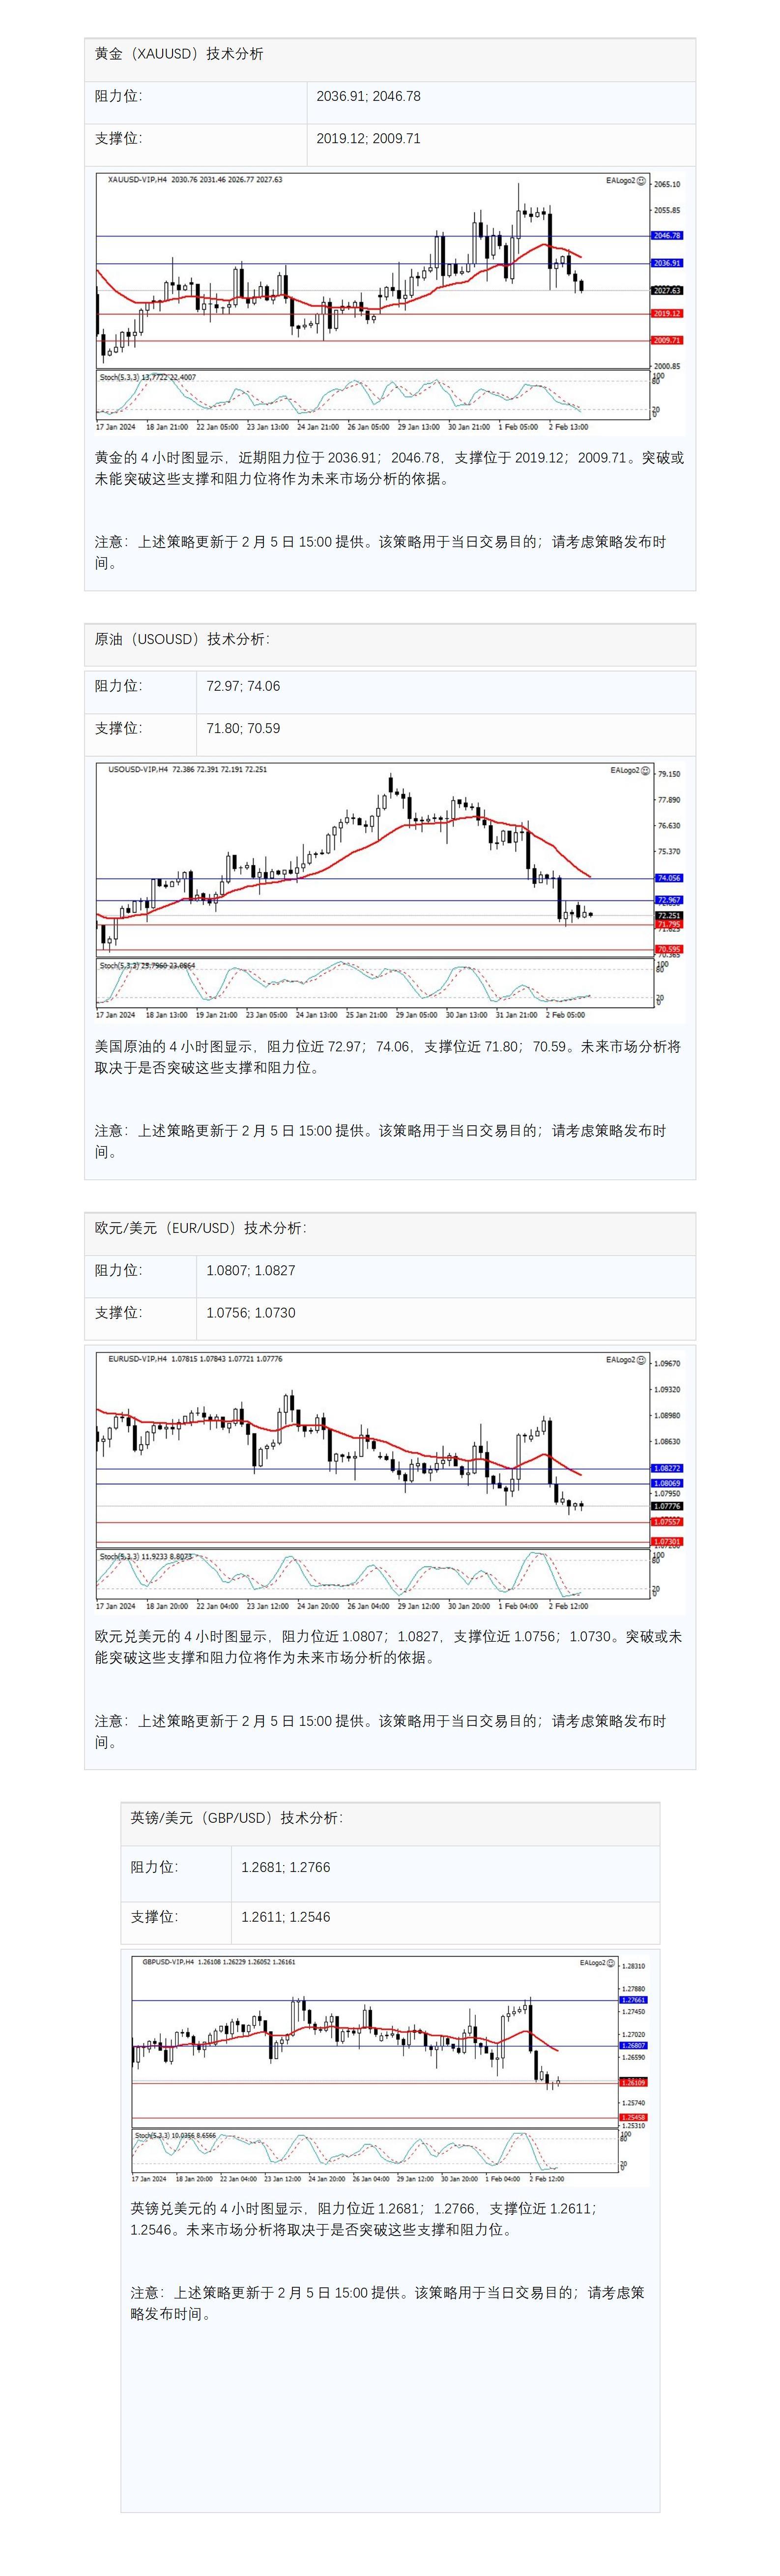Click the red 1.07557 price tag on EURUSD chart

click(x=667, y=1522)
